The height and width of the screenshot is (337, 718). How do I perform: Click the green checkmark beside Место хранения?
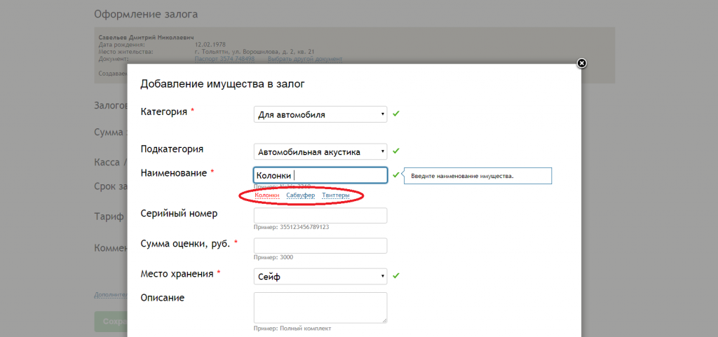[396, 276]
